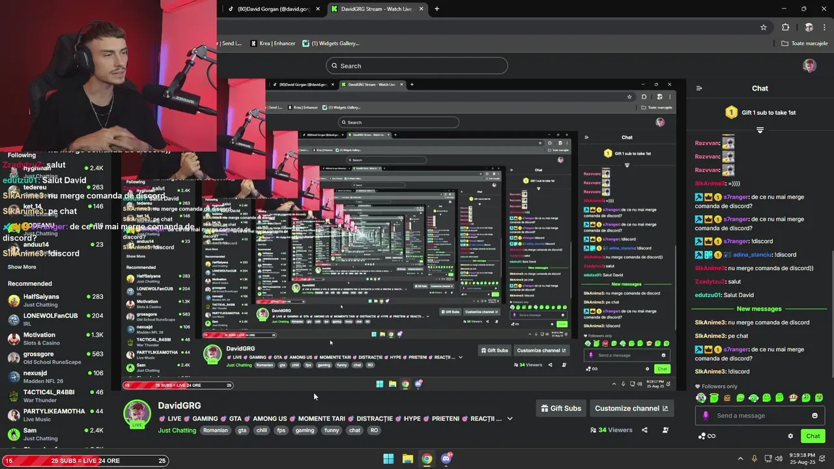The height and width of the screenshot is (469, 834).
Task: Open chat settings gear icon
Action: (x=790, y=436)
